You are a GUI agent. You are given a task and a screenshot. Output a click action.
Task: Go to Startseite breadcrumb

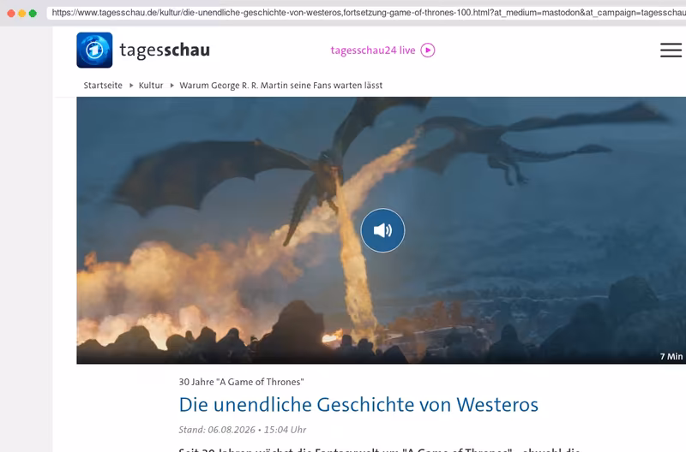103,85
